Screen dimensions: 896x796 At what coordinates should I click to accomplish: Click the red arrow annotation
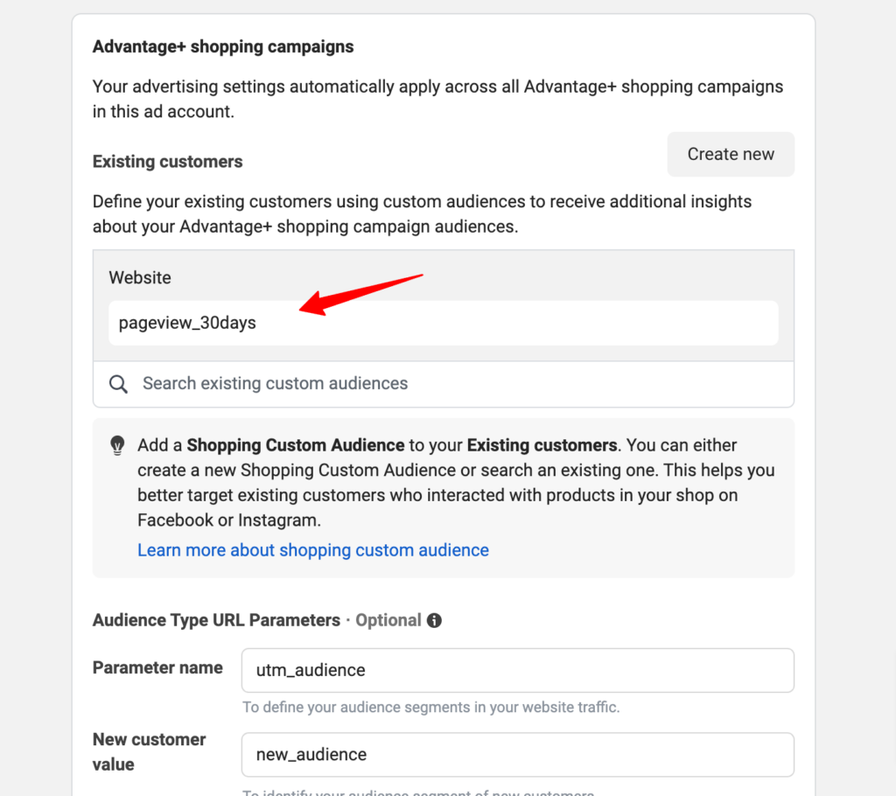pyautogui.click(x=361, y=294)
